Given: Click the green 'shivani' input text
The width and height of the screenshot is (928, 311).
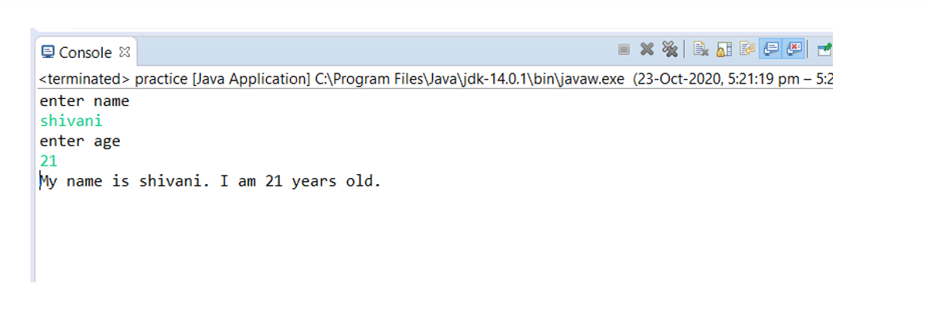Looking at the screenshot, I should click(x=71, y=121).
